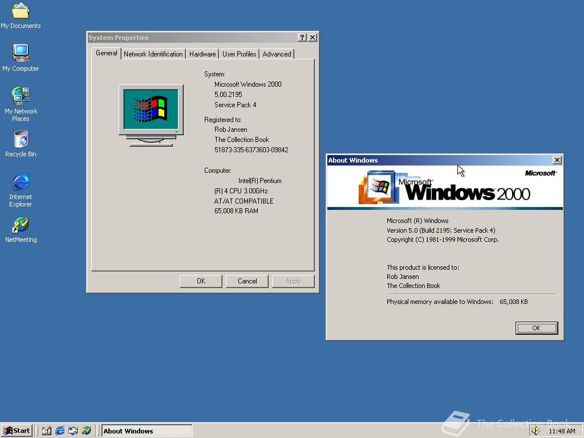
Task: Click 'Copyright (C) 1981-1999 Microsoft Corp.' line
Action: point(443,240)
